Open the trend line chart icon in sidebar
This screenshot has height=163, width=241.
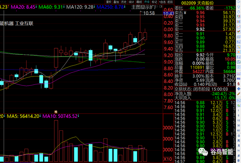238,27
